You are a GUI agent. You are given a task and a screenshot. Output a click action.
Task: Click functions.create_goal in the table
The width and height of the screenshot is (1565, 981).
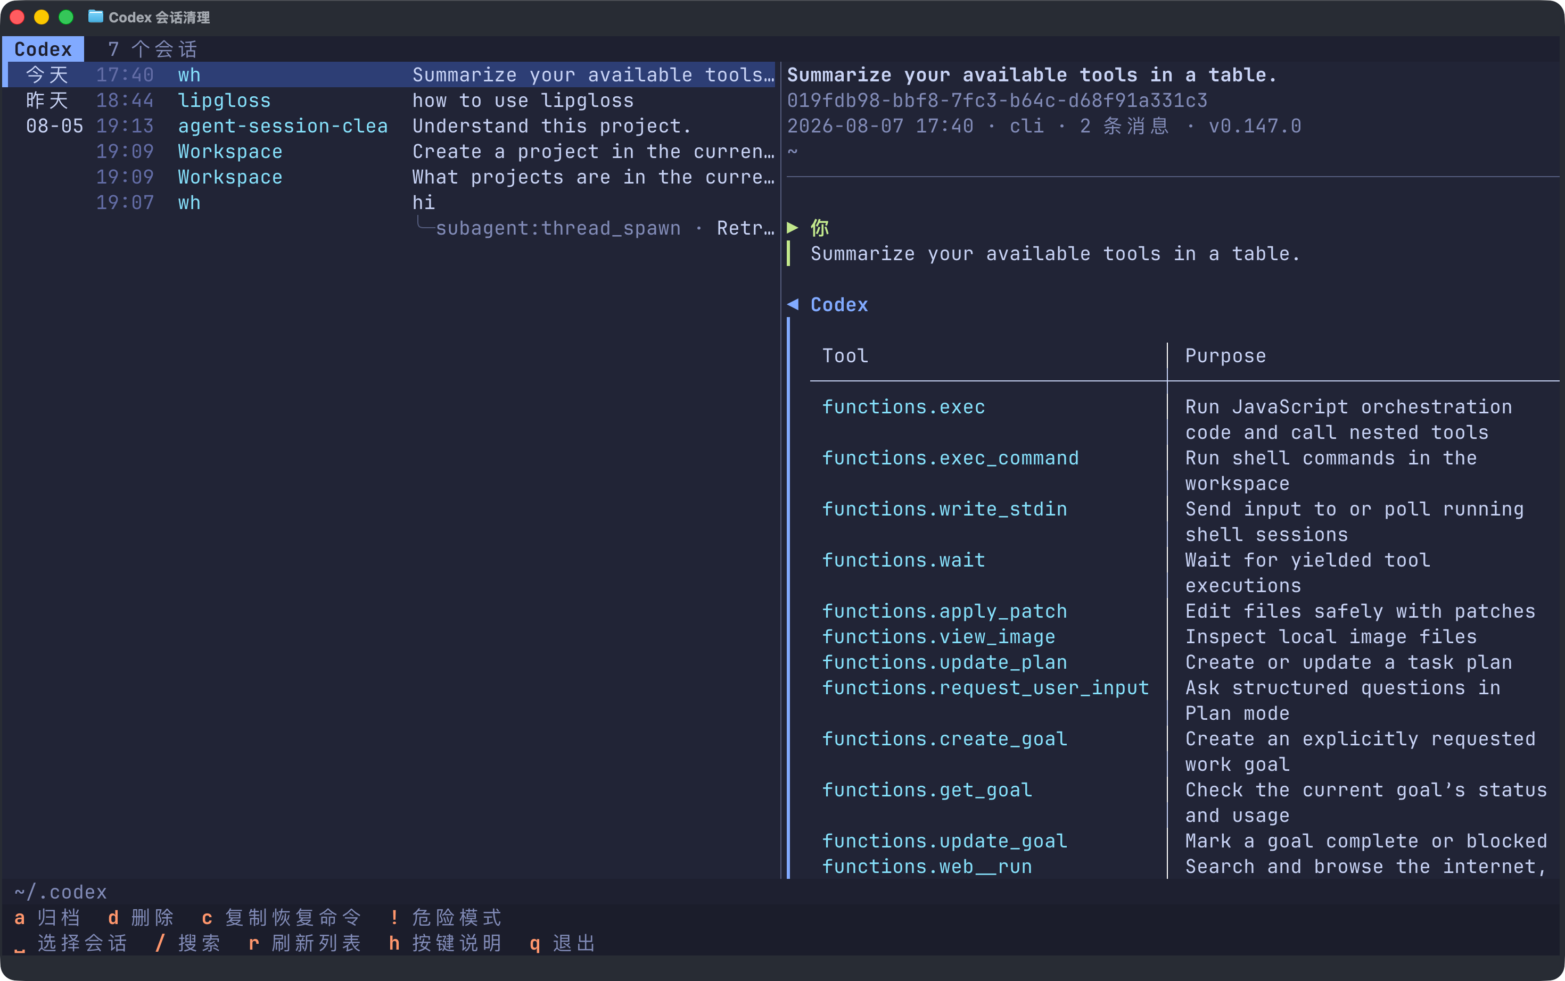pyautogui.click(x=944, y=739)
